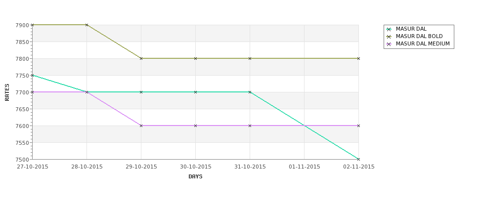This screenshot has width=482, height=212.
Task: Click MASUR DAL BOLD point on 28-10-2015
Action: click(x=87, y=25)
